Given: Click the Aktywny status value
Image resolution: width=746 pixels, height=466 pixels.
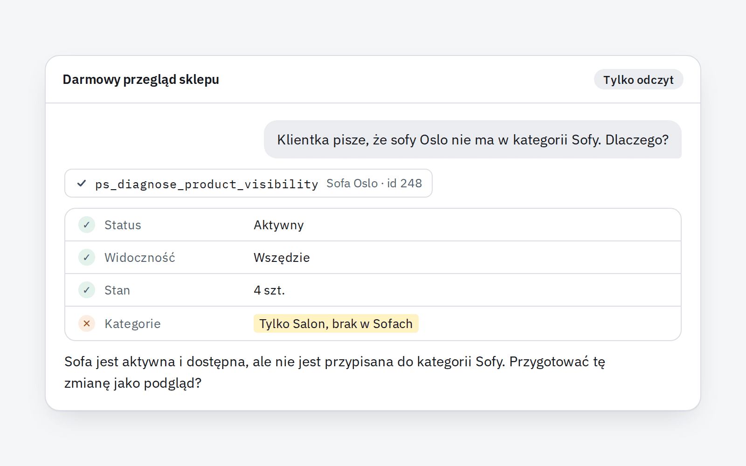Looking at the screenshot, I should coord(279,225).
